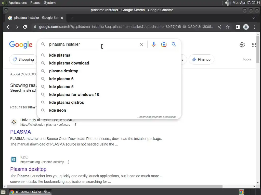Click the address bar URL

click(126, 27)
